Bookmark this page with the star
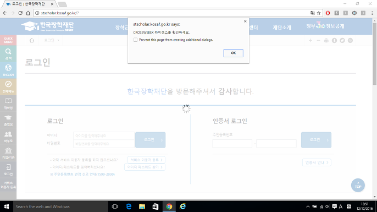 (319, 13)
